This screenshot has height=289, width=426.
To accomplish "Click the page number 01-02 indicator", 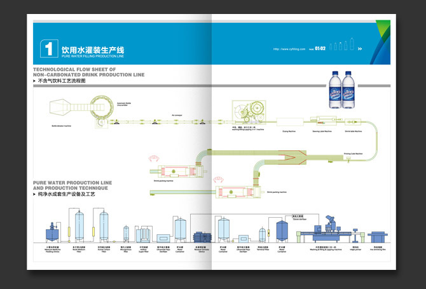I will pyautogui.click(x=320, y=48).
